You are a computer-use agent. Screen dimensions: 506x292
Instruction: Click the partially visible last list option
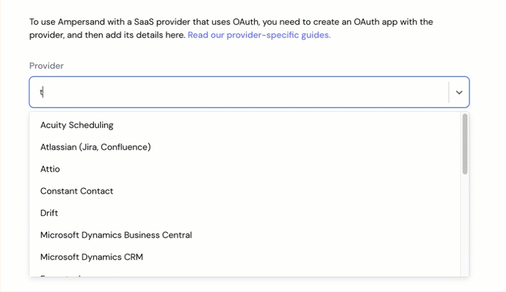(244, 274)
